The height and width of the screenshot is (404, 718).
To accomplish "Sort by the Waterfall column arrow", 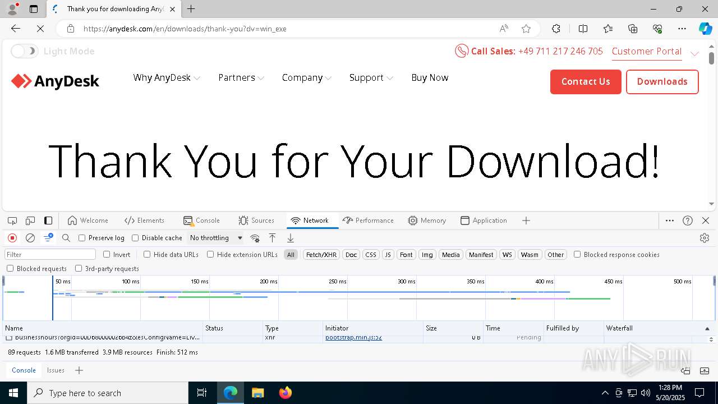I will tap(707, 328).
